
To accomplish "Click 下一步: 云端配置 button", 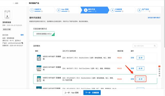I will 92,93.
